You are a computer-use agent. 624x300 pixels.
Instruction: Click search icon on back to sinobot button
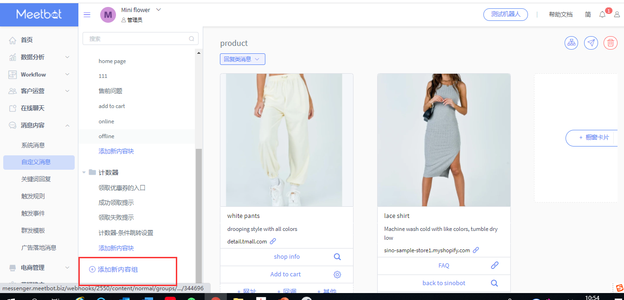click(495, 283)
